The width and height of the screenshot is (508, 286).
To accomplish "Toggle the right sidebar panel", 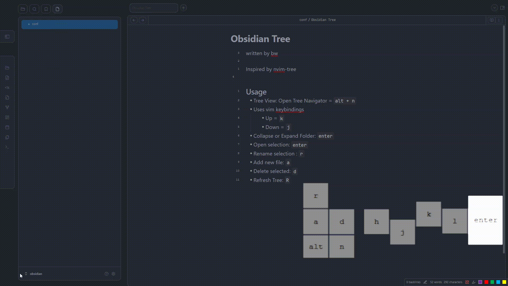I will click(502, 8).
